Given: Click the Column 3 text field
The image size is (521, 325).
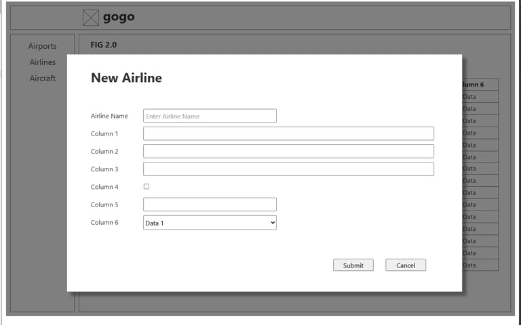Looking at the screenshot, I should [x=288, y=169].
